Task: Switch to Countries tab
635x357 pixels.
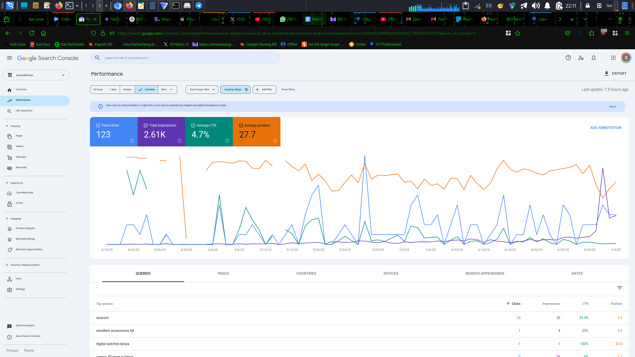Action: tap(306, 273)
